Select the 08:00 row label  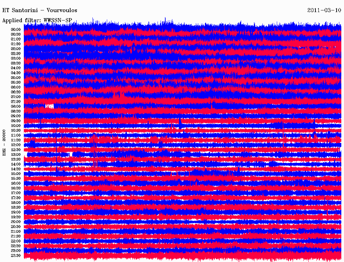(16, 106)
